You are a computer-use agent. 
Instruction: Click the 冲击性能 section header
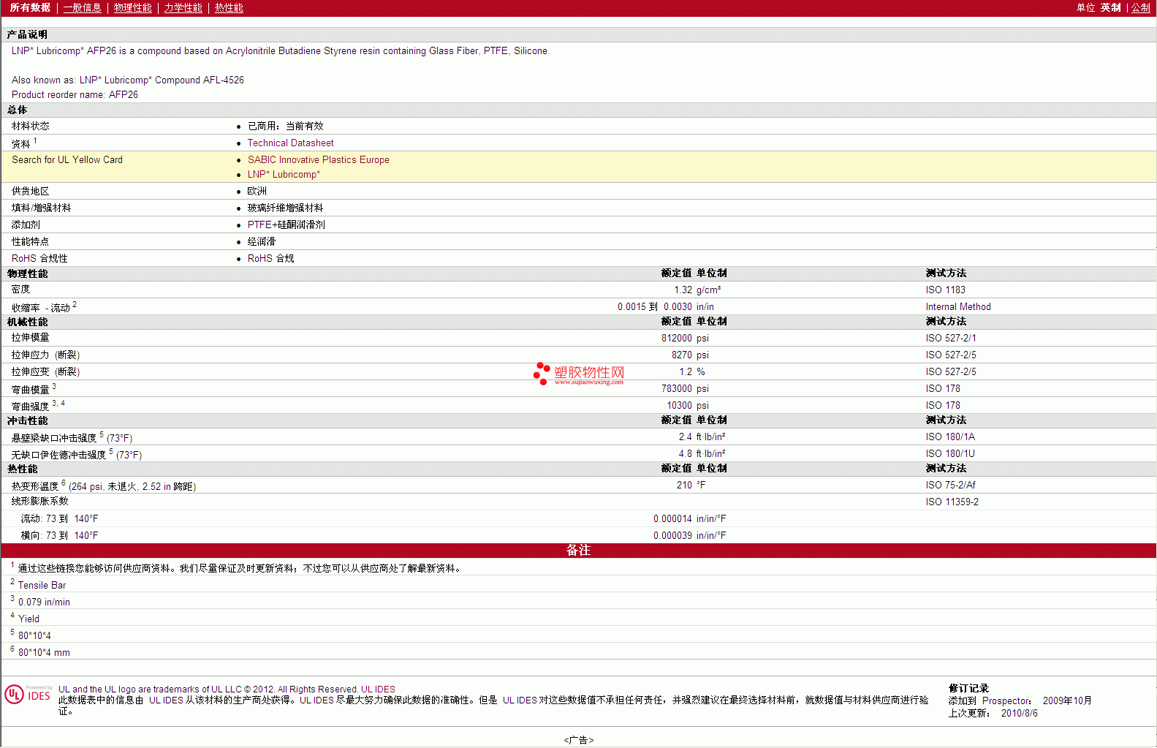pyautogui.click(x=27, y=421)
